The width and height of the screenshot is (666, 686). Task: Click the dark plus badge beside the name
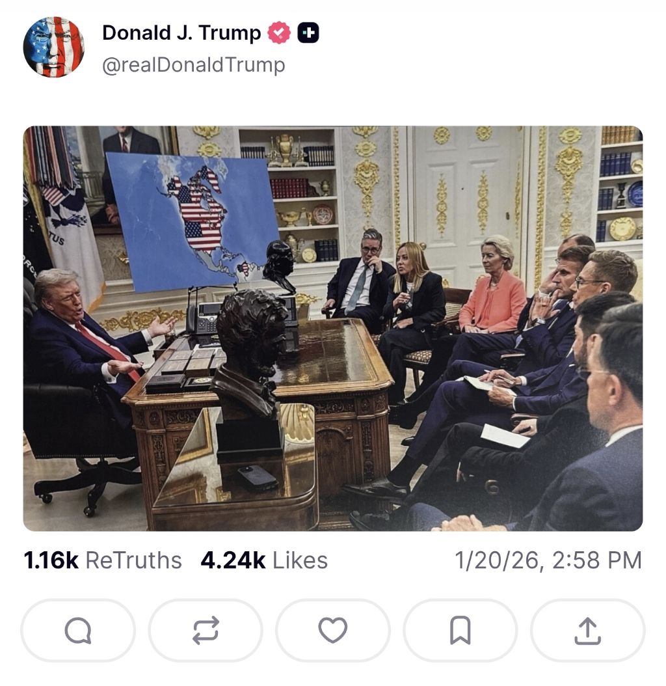[308, 33]
